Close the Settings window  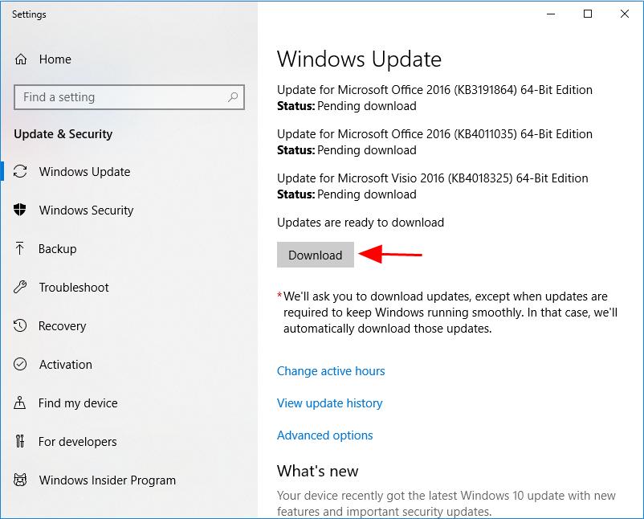(x=624, y=14)
